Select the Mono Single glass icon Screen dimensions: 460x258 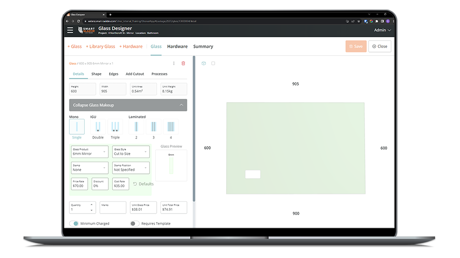coord(77,127)
